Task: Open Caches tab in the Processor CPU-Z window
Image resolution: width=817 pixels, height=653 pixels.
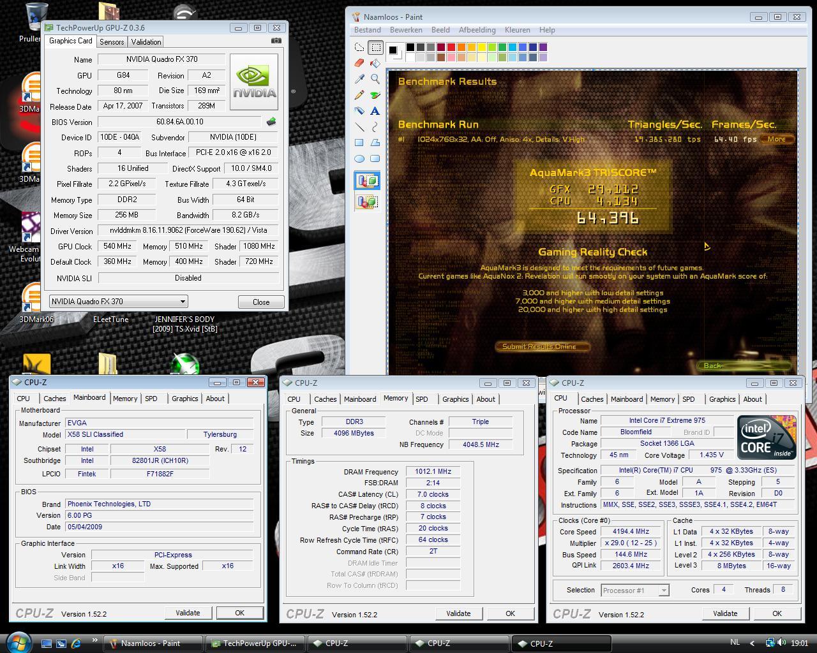Action: [592, 399]
